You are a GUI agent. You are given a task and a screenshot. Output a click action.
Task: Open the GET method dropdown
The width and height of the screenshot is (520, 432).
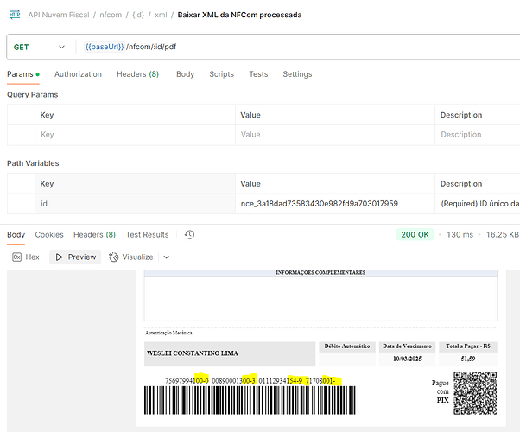tap(39, 48)
